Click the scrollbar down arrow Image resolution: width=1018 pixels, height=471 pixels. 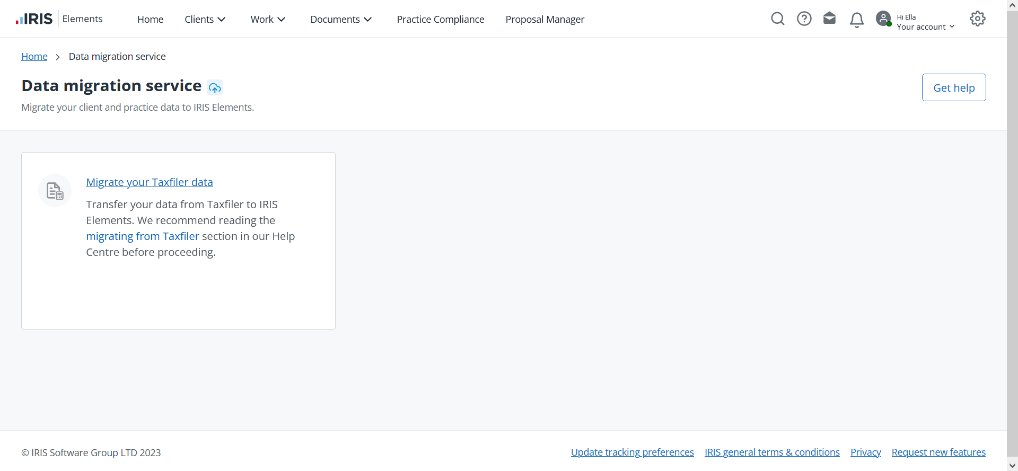[x=1012, y=466]
